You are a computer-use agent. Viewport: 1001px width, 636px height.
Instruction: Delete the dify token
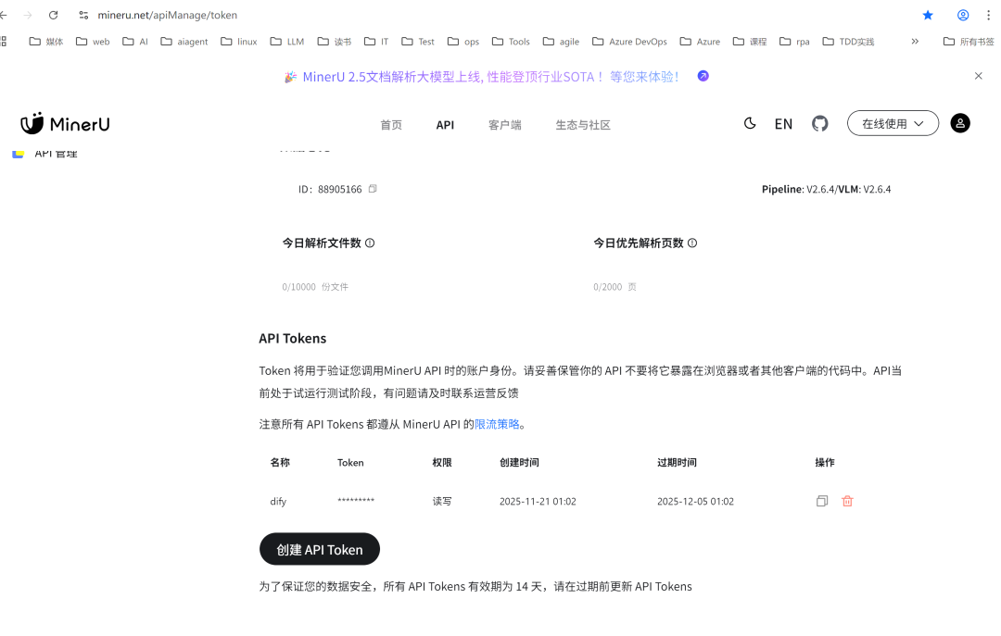[847, 502]
